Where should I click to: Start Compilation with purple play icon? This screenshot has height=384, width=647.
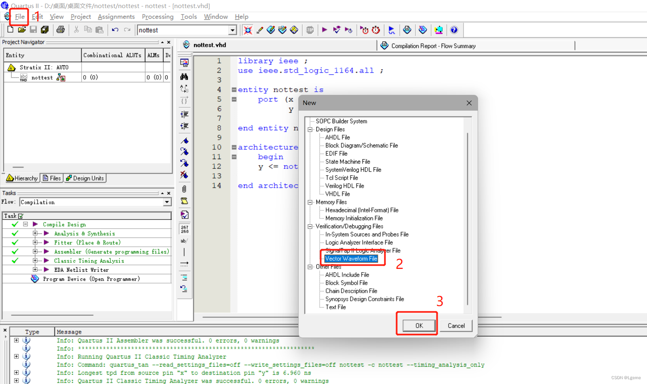point(325,30)
